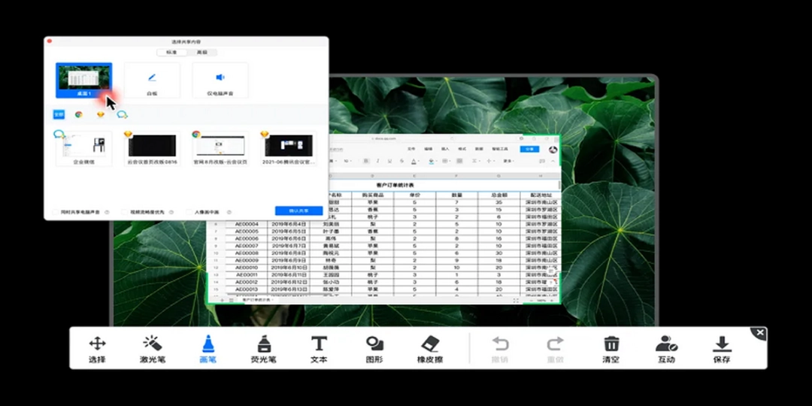Filter windows by the Chrome icon
Viewport: 812px width, 406px height.
coord(79,114)
